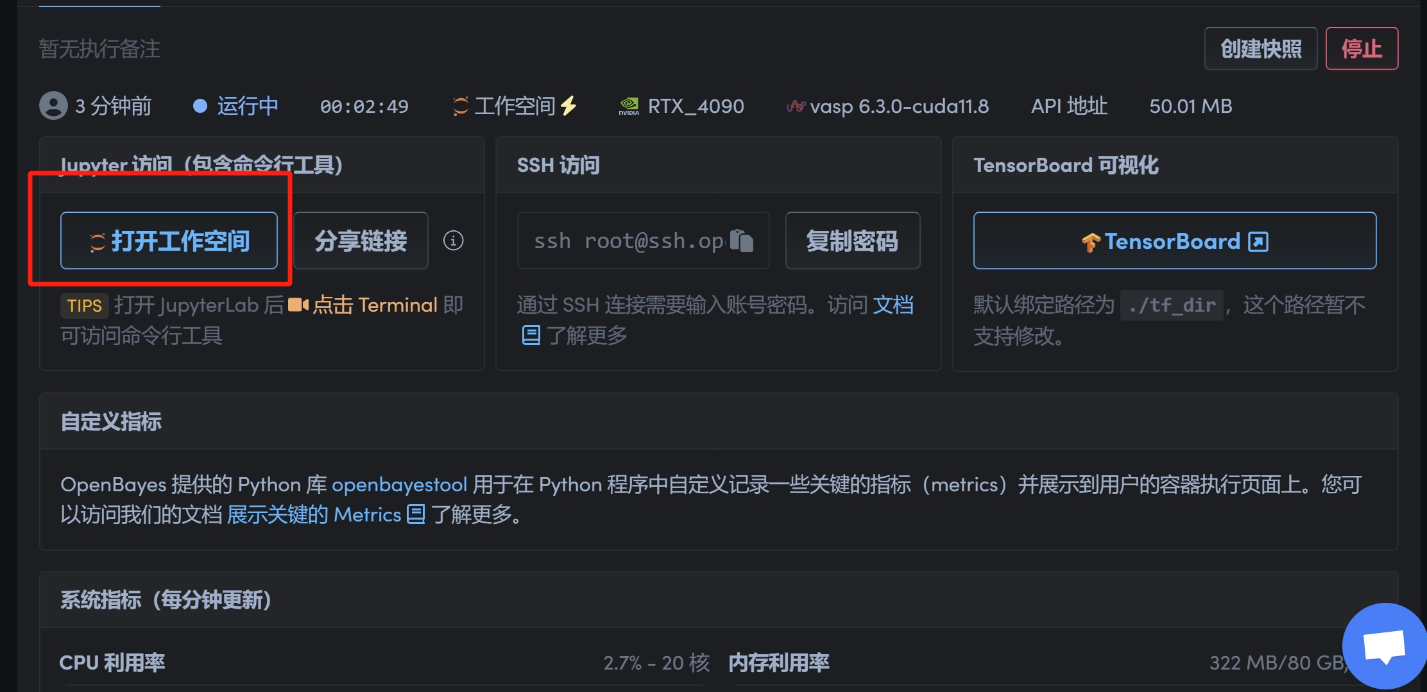Open the 展示关键的 Metrics documentation link
This screenshot has width=1427, height=692.
pyautogui.click(x=314, y=514)
